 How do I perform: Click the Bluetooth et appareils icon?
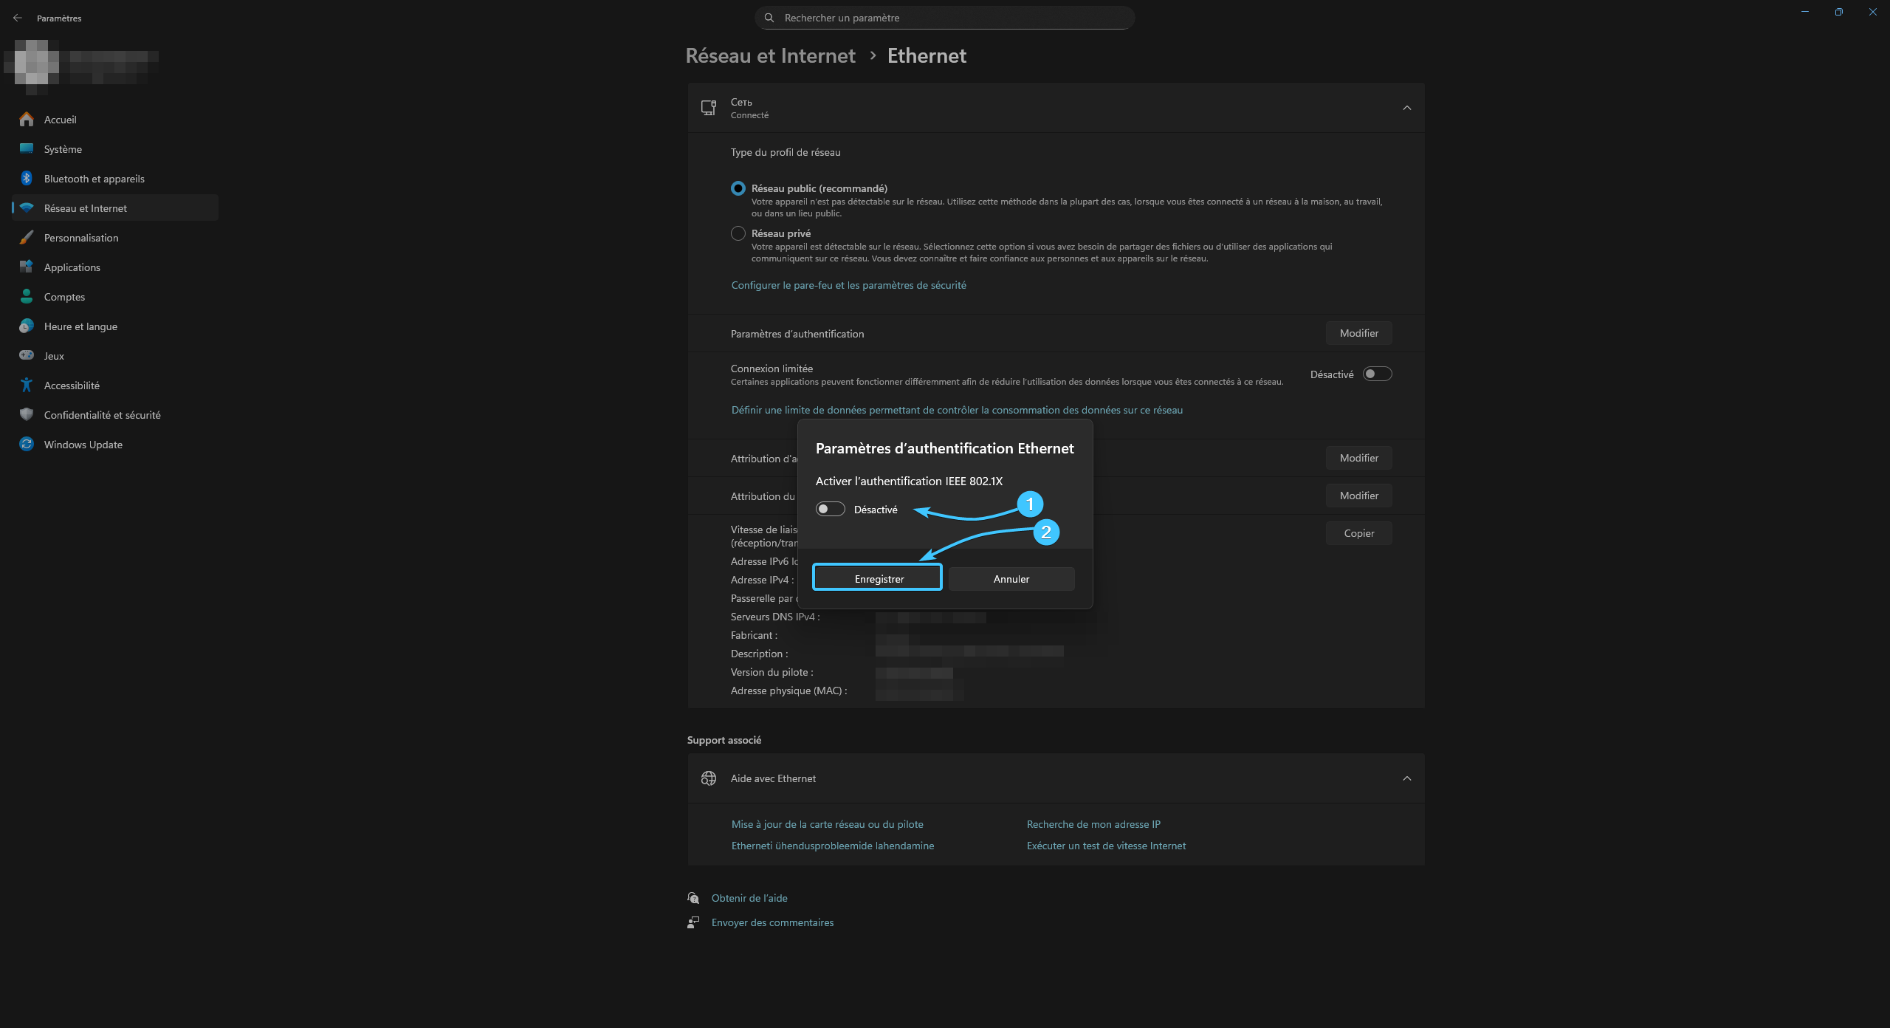pos(27,179)
